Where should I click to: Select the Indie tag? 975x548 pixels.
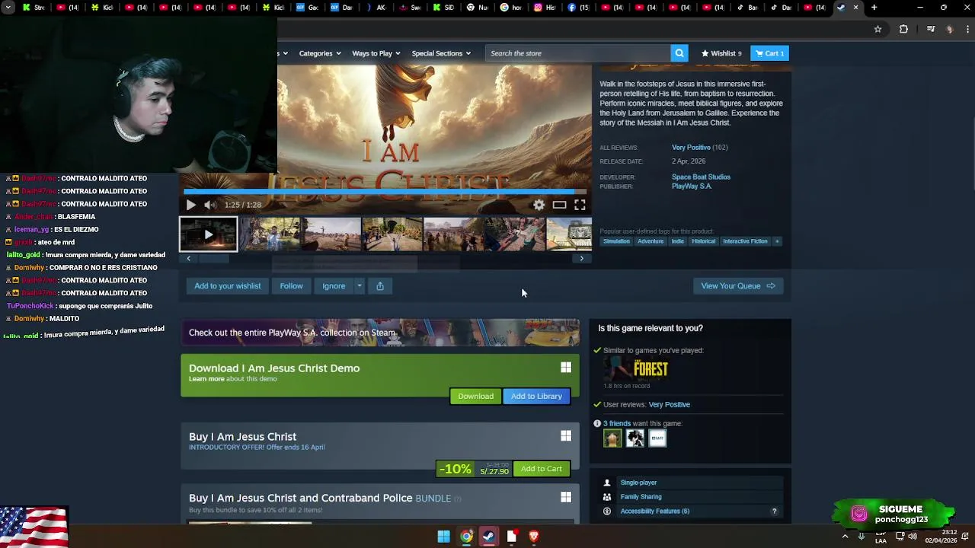coord(677,241)
